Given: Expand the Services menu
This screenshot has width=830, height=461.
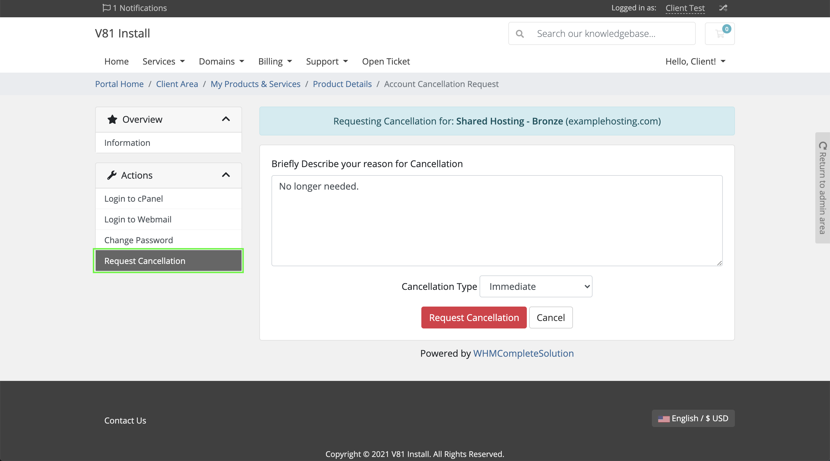Looking at the screenshot, I should [x=164, y=61].
